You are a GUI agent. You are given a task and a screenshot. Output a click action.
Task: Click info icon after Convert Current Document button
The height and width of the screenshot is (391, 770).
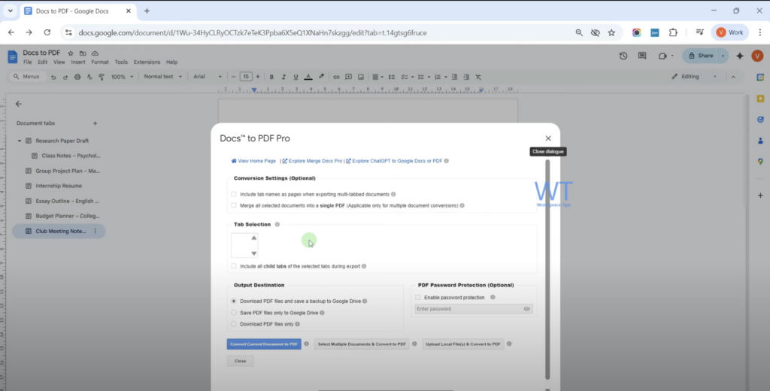pos(307,344)
